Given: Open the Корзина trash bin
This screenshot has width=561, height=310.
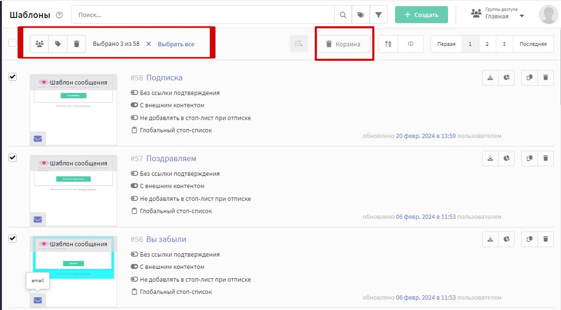Looking at the screenshot, I should [343, 44].
